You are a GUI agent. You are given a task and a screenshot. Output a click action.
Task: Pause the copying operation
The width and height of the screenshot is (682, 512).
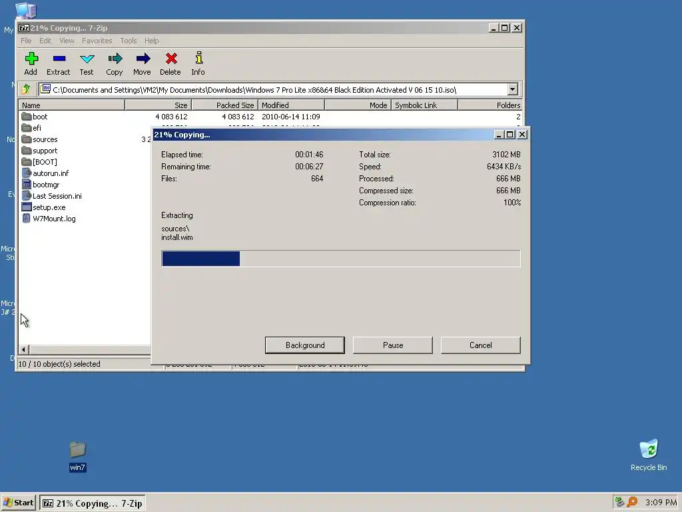pyautogui.click(x=393, y=345)
